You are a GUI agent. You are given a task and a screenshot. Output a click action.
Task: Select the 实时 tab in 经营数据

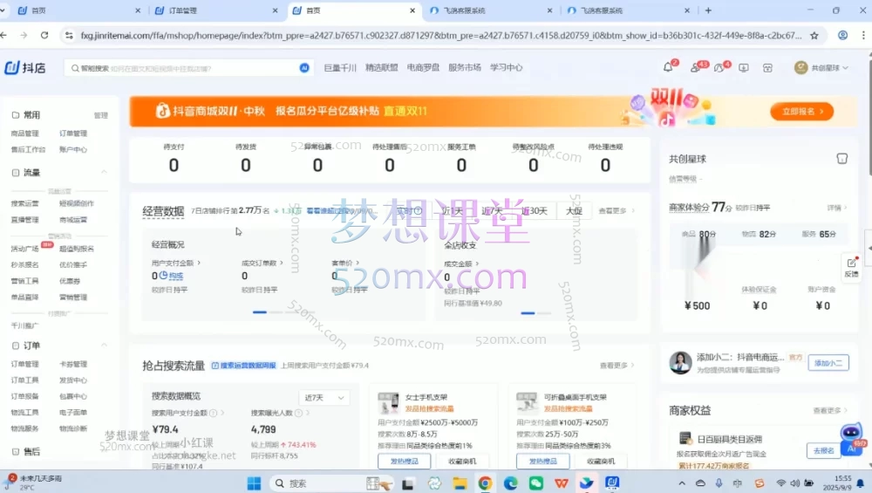409,211
